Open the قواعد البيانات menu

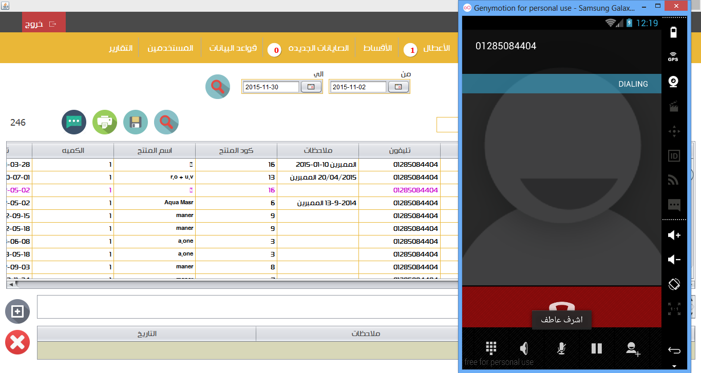233,48
